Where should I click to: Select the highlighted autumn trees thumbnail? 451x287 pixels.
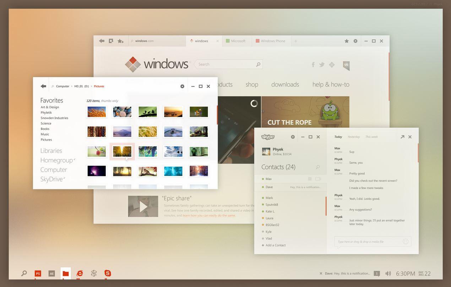tap(122, 152)
